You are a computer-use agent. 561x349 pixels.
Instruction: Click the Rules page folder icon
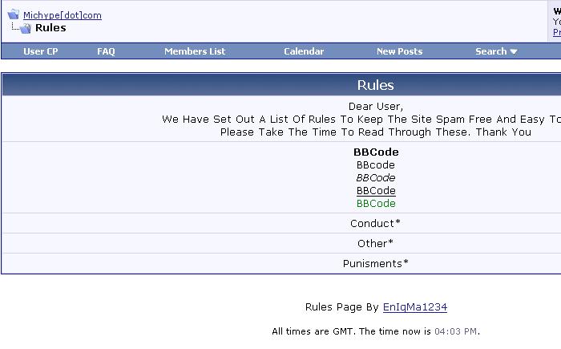pos(25,28)
